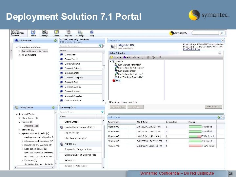The image size is (236, 177).
Task: Click the filter funnel icon in the tasks search
Action: pos(102,112)
